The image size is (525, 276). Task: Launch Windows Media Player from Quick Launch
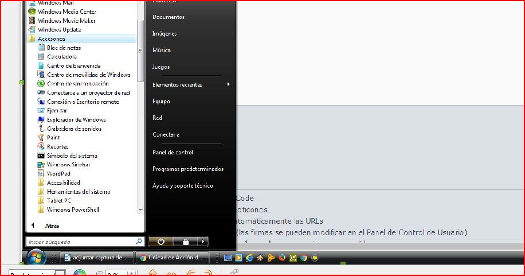tap(238, 258)
